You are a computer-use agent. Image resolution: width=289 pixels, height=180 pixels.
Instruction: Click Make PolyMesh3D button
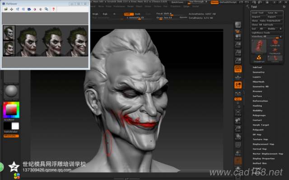coord(271,21)
